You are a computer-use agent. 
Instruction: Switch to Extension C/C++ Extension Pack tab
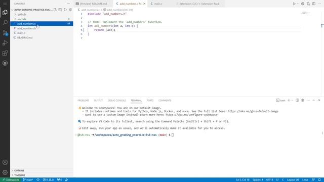click(199, 4)
